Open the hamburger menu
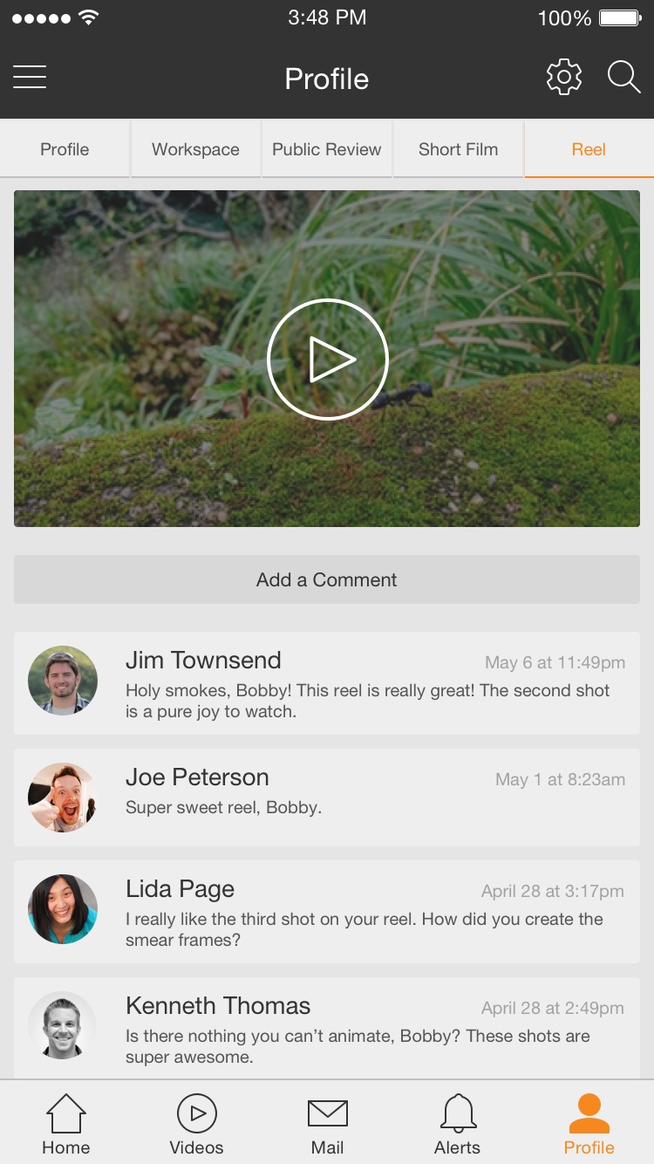This screenshot has height=1164, width=654. (30, 78)
